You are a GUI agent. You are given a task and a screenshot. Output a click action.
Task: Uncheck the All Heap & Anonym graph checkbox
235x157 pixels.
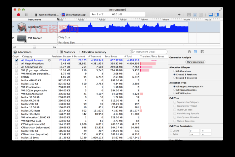(16, 60)
